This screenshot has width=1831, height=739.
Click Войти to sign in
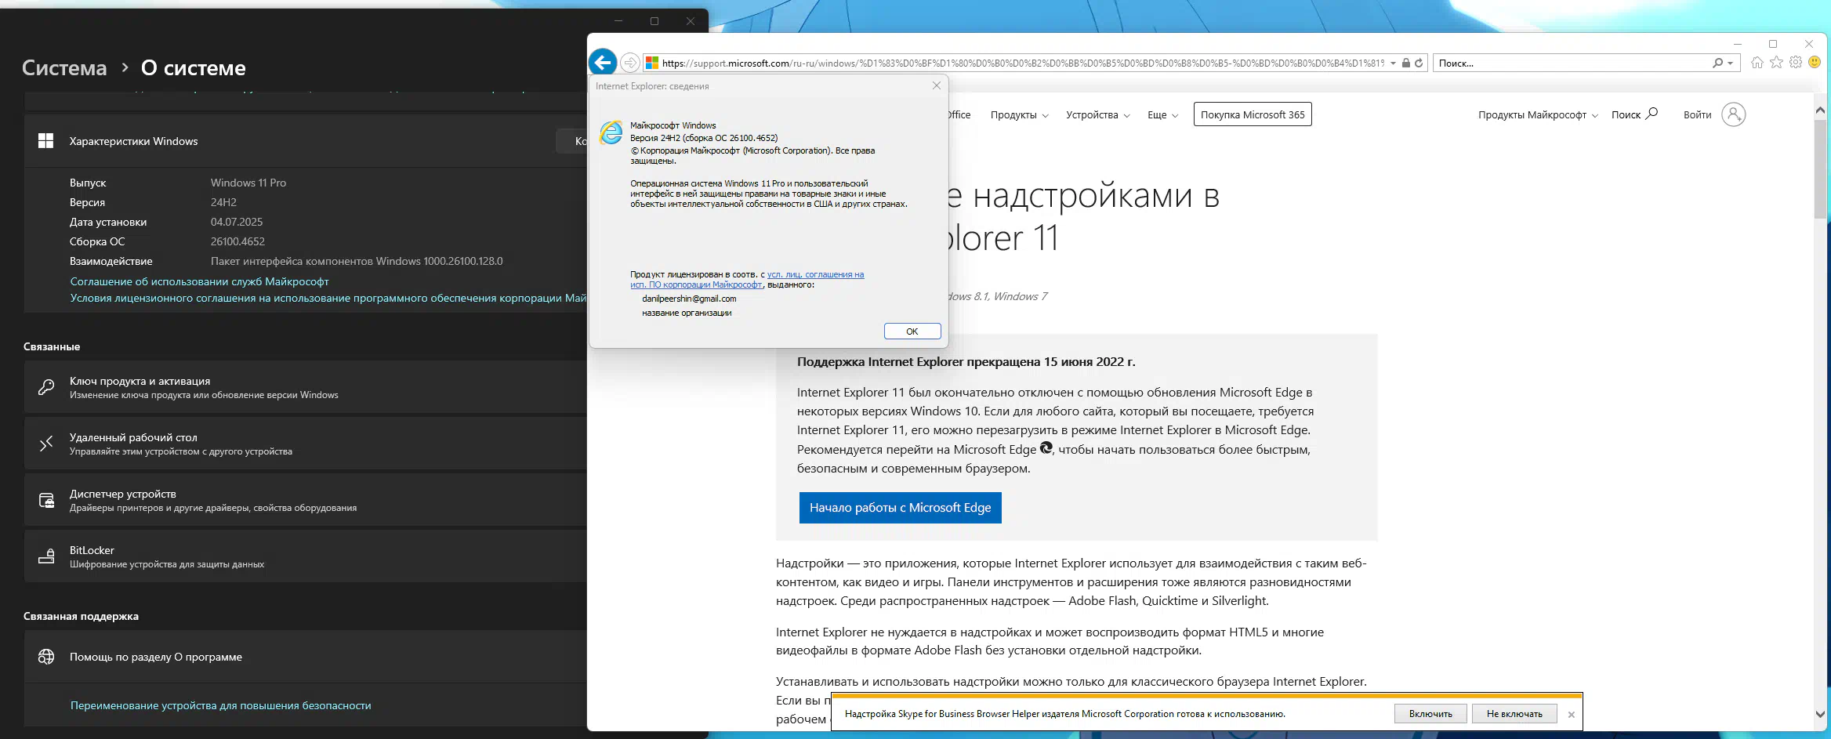point(1697,114)
